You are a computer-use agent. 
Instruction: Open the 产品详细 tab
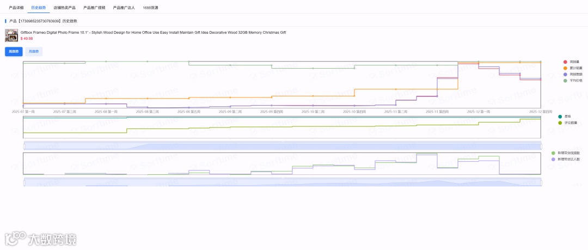[16, 8]
